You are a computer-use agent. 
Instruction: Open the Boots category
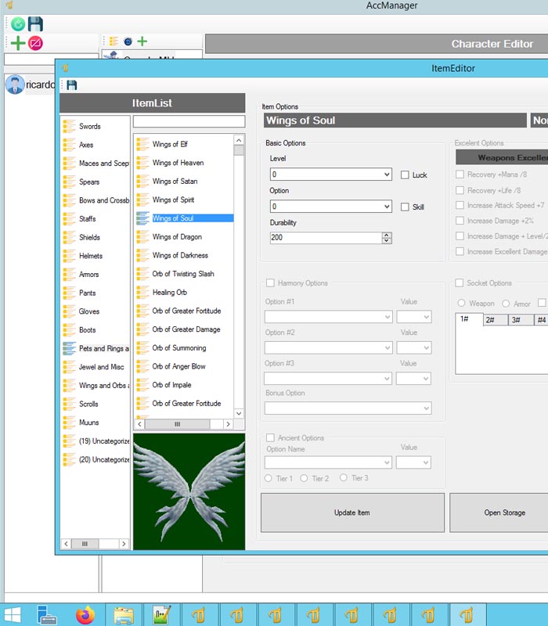(87, 330)
